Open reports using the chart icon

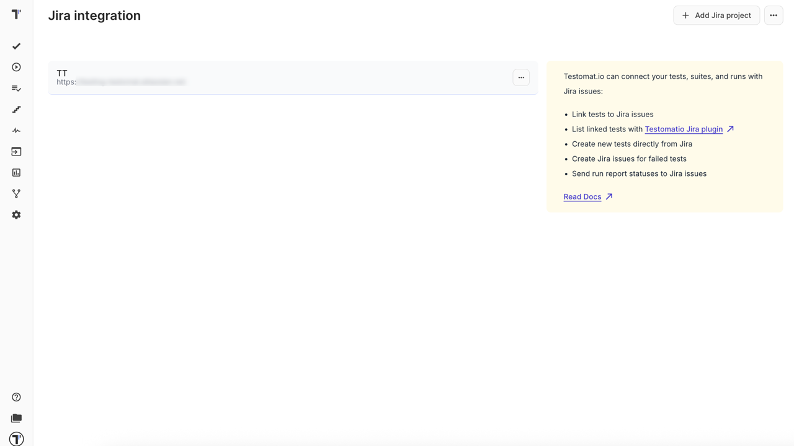(x=16, y=172)
